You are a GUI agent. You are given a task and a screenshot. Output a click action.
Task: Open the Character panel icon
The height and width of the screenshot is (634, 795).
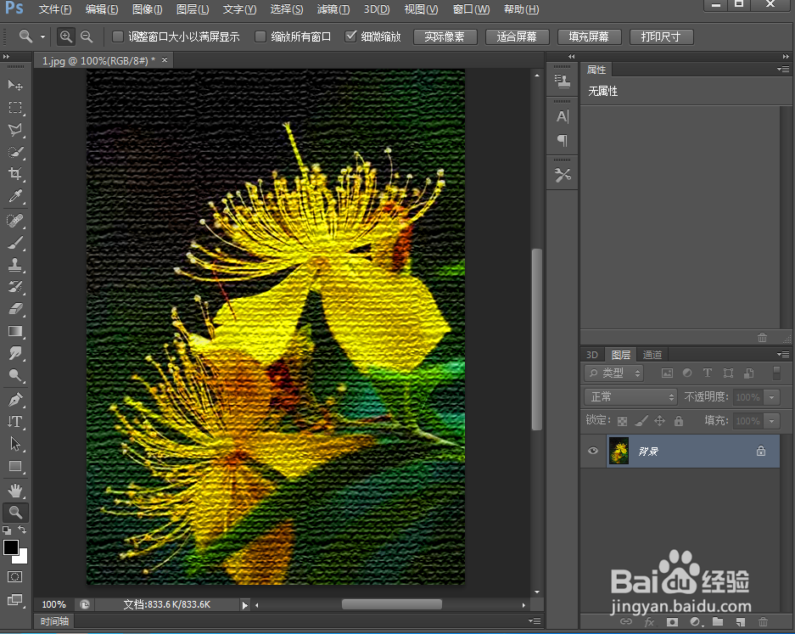[563, 116]
